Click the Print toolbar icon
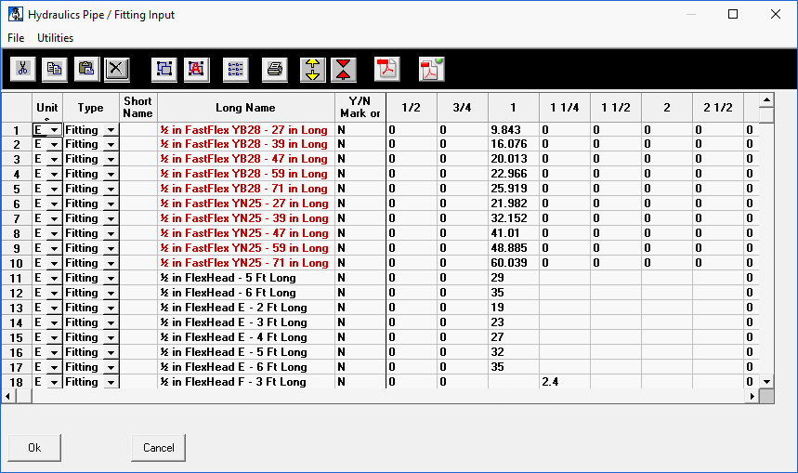798x473 pixels. (275, 69)
